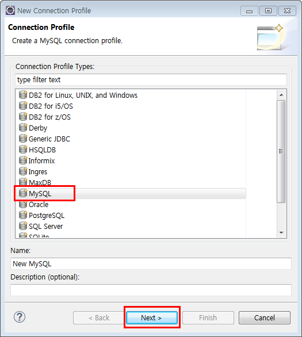Click the list scrollbar up arrow
Image resolution: width=302 pixels, height=337 pixels.
coord(281,95)
